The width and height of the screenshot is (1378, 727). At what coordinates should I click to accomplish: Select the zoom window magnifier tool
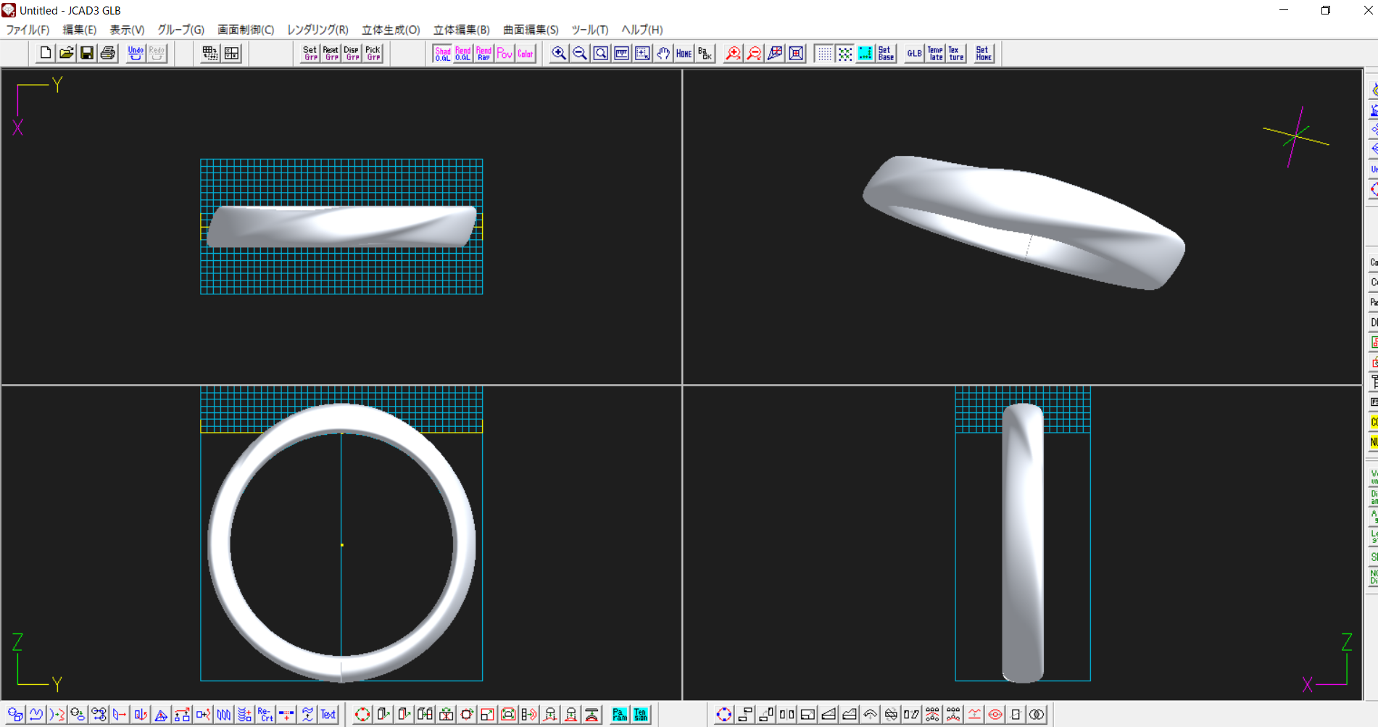click(x=601, y=53)
